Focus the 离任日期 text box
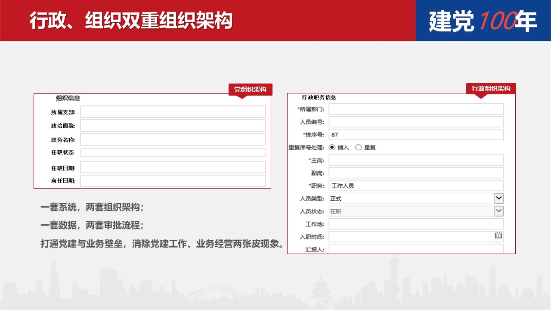551x310 pixels. [173, 181]
